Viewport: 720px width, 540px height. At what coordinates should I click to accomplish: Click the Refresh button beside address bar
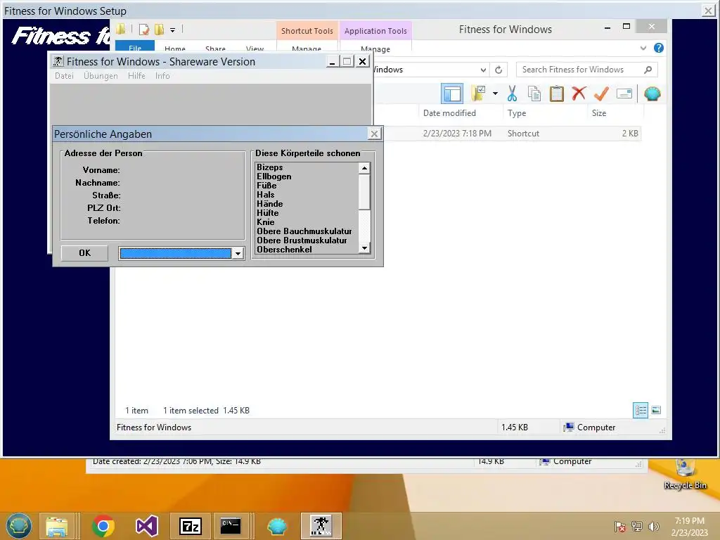pos(499,70)
